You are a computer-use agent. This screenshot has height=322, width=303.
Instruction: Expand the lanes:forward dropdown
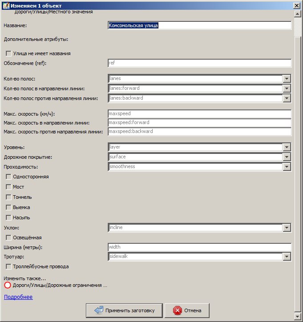tap(287, 89)
